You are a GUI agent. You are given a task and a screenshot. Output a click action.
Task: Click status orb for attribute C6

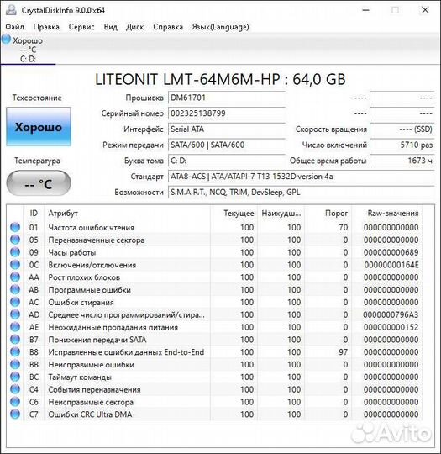coord(15,402)
